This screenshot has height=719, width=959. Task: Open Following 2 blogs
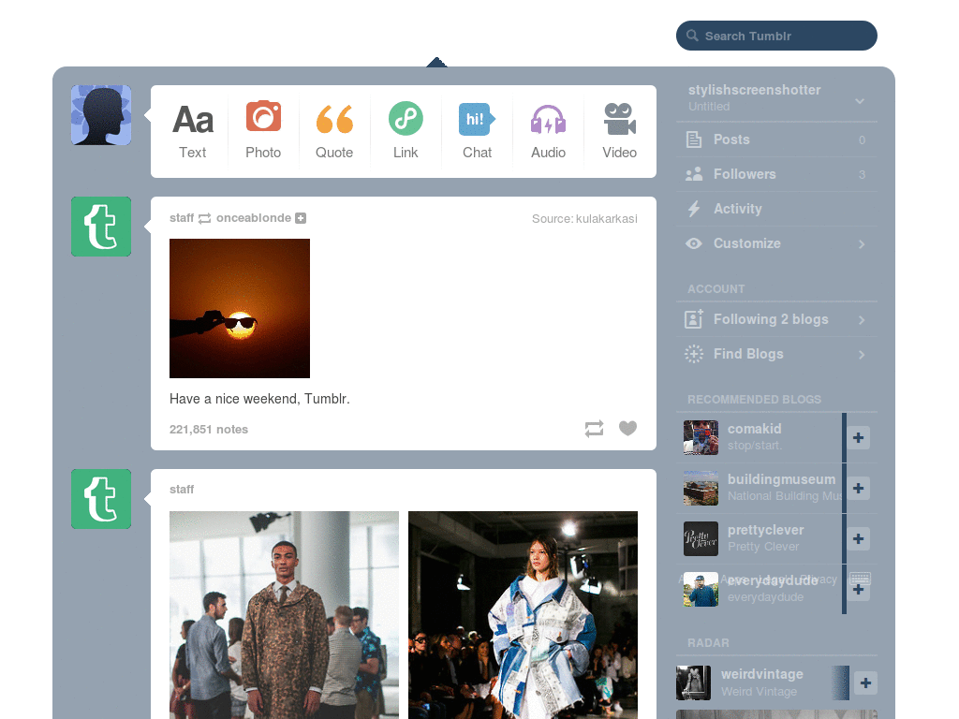click(x=776, y=319)
